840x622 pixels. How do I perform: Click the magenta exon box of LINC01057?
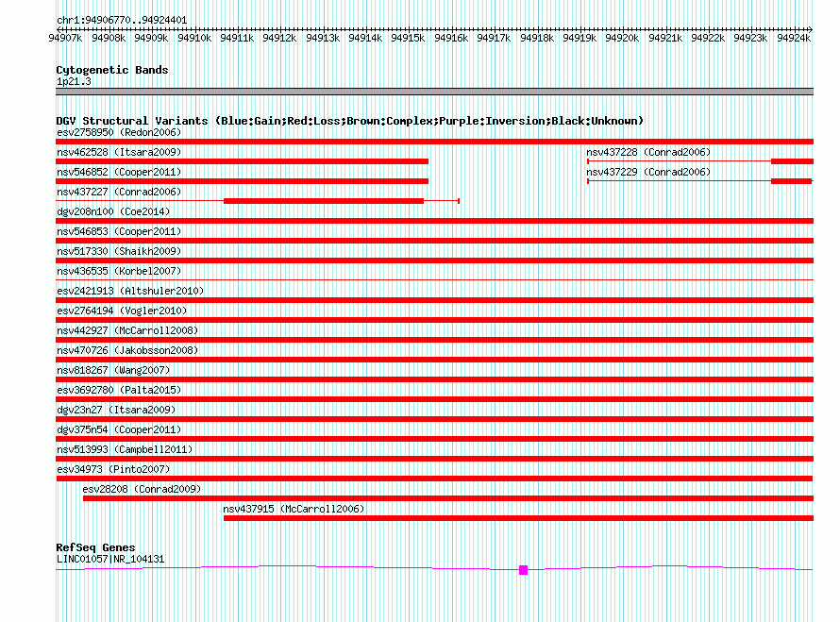524,570
